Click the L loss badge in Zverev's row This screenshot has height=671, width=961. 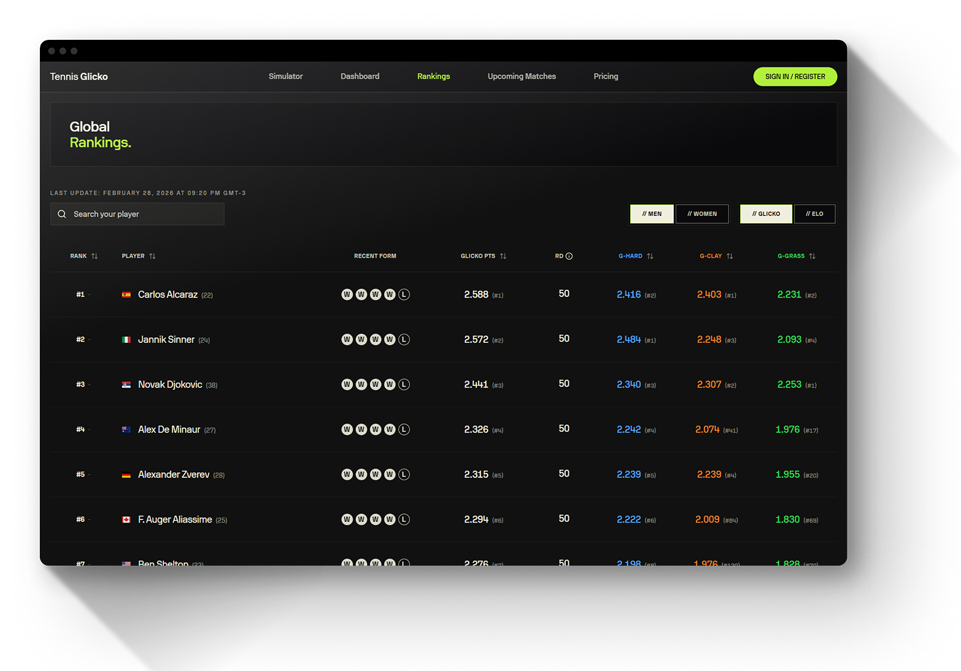pos(404,474)
